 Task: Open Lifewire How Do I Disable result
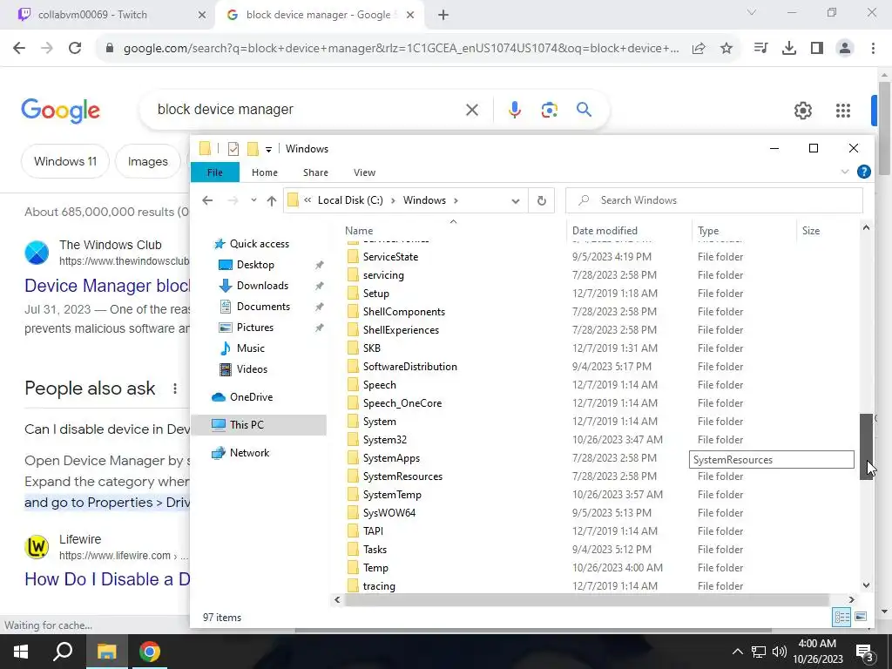click(107, 579)
